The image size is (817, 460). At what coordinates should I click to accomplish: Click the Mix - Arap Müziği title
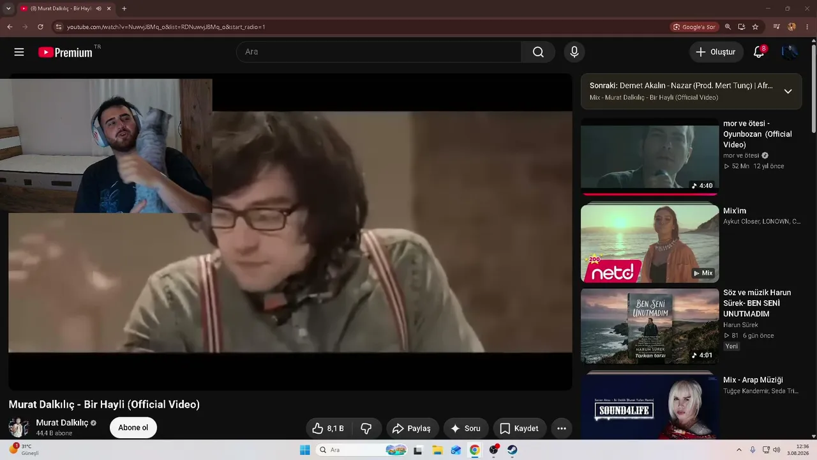(x=753, y=380)
